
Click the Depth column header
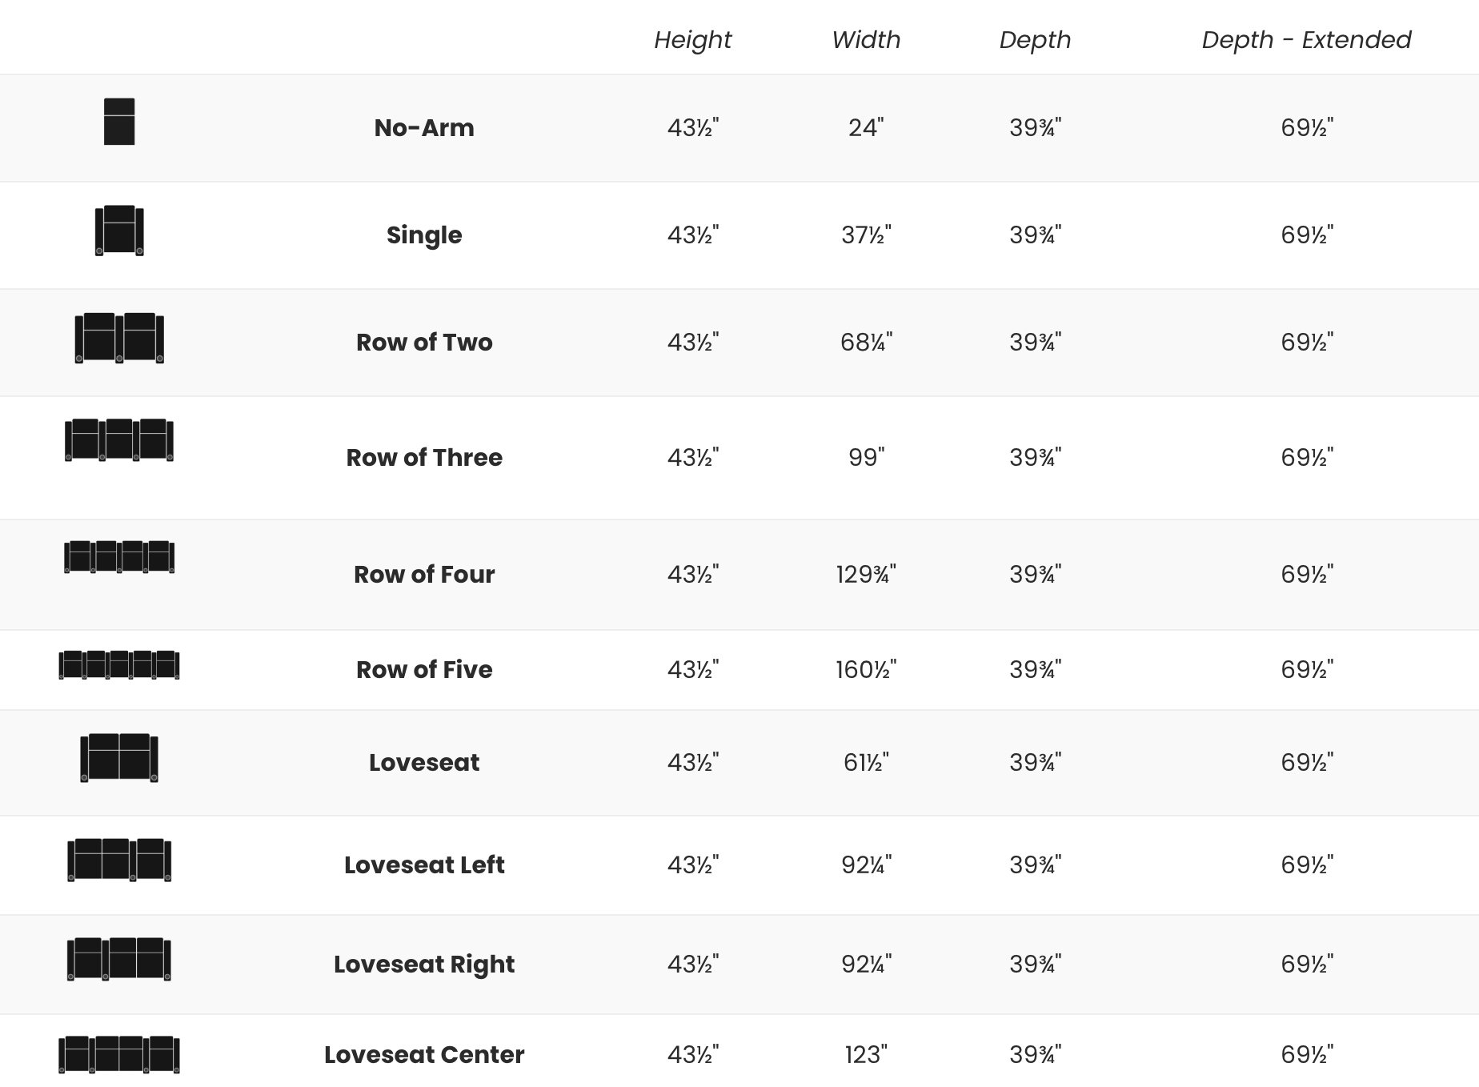[1035, 40]
